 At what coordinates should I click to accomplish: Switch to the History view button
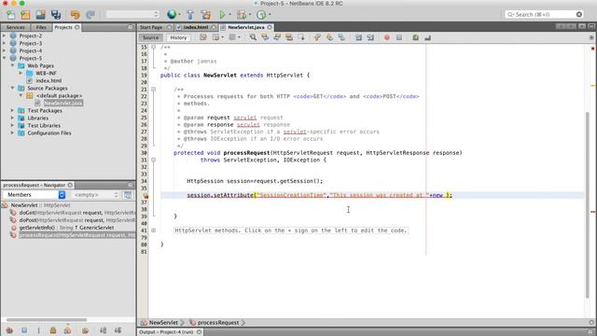(178, 37)
